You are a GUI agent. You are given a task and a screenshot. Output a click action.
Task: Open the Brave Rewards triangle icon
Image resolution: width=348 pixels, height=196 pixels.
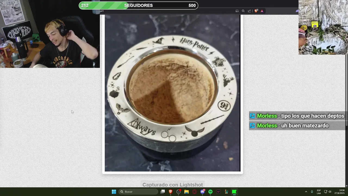click(262, 11)
